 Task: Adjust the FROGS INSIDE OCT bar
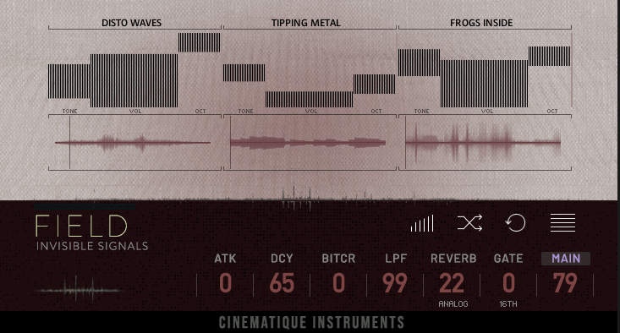coord(550,56)
